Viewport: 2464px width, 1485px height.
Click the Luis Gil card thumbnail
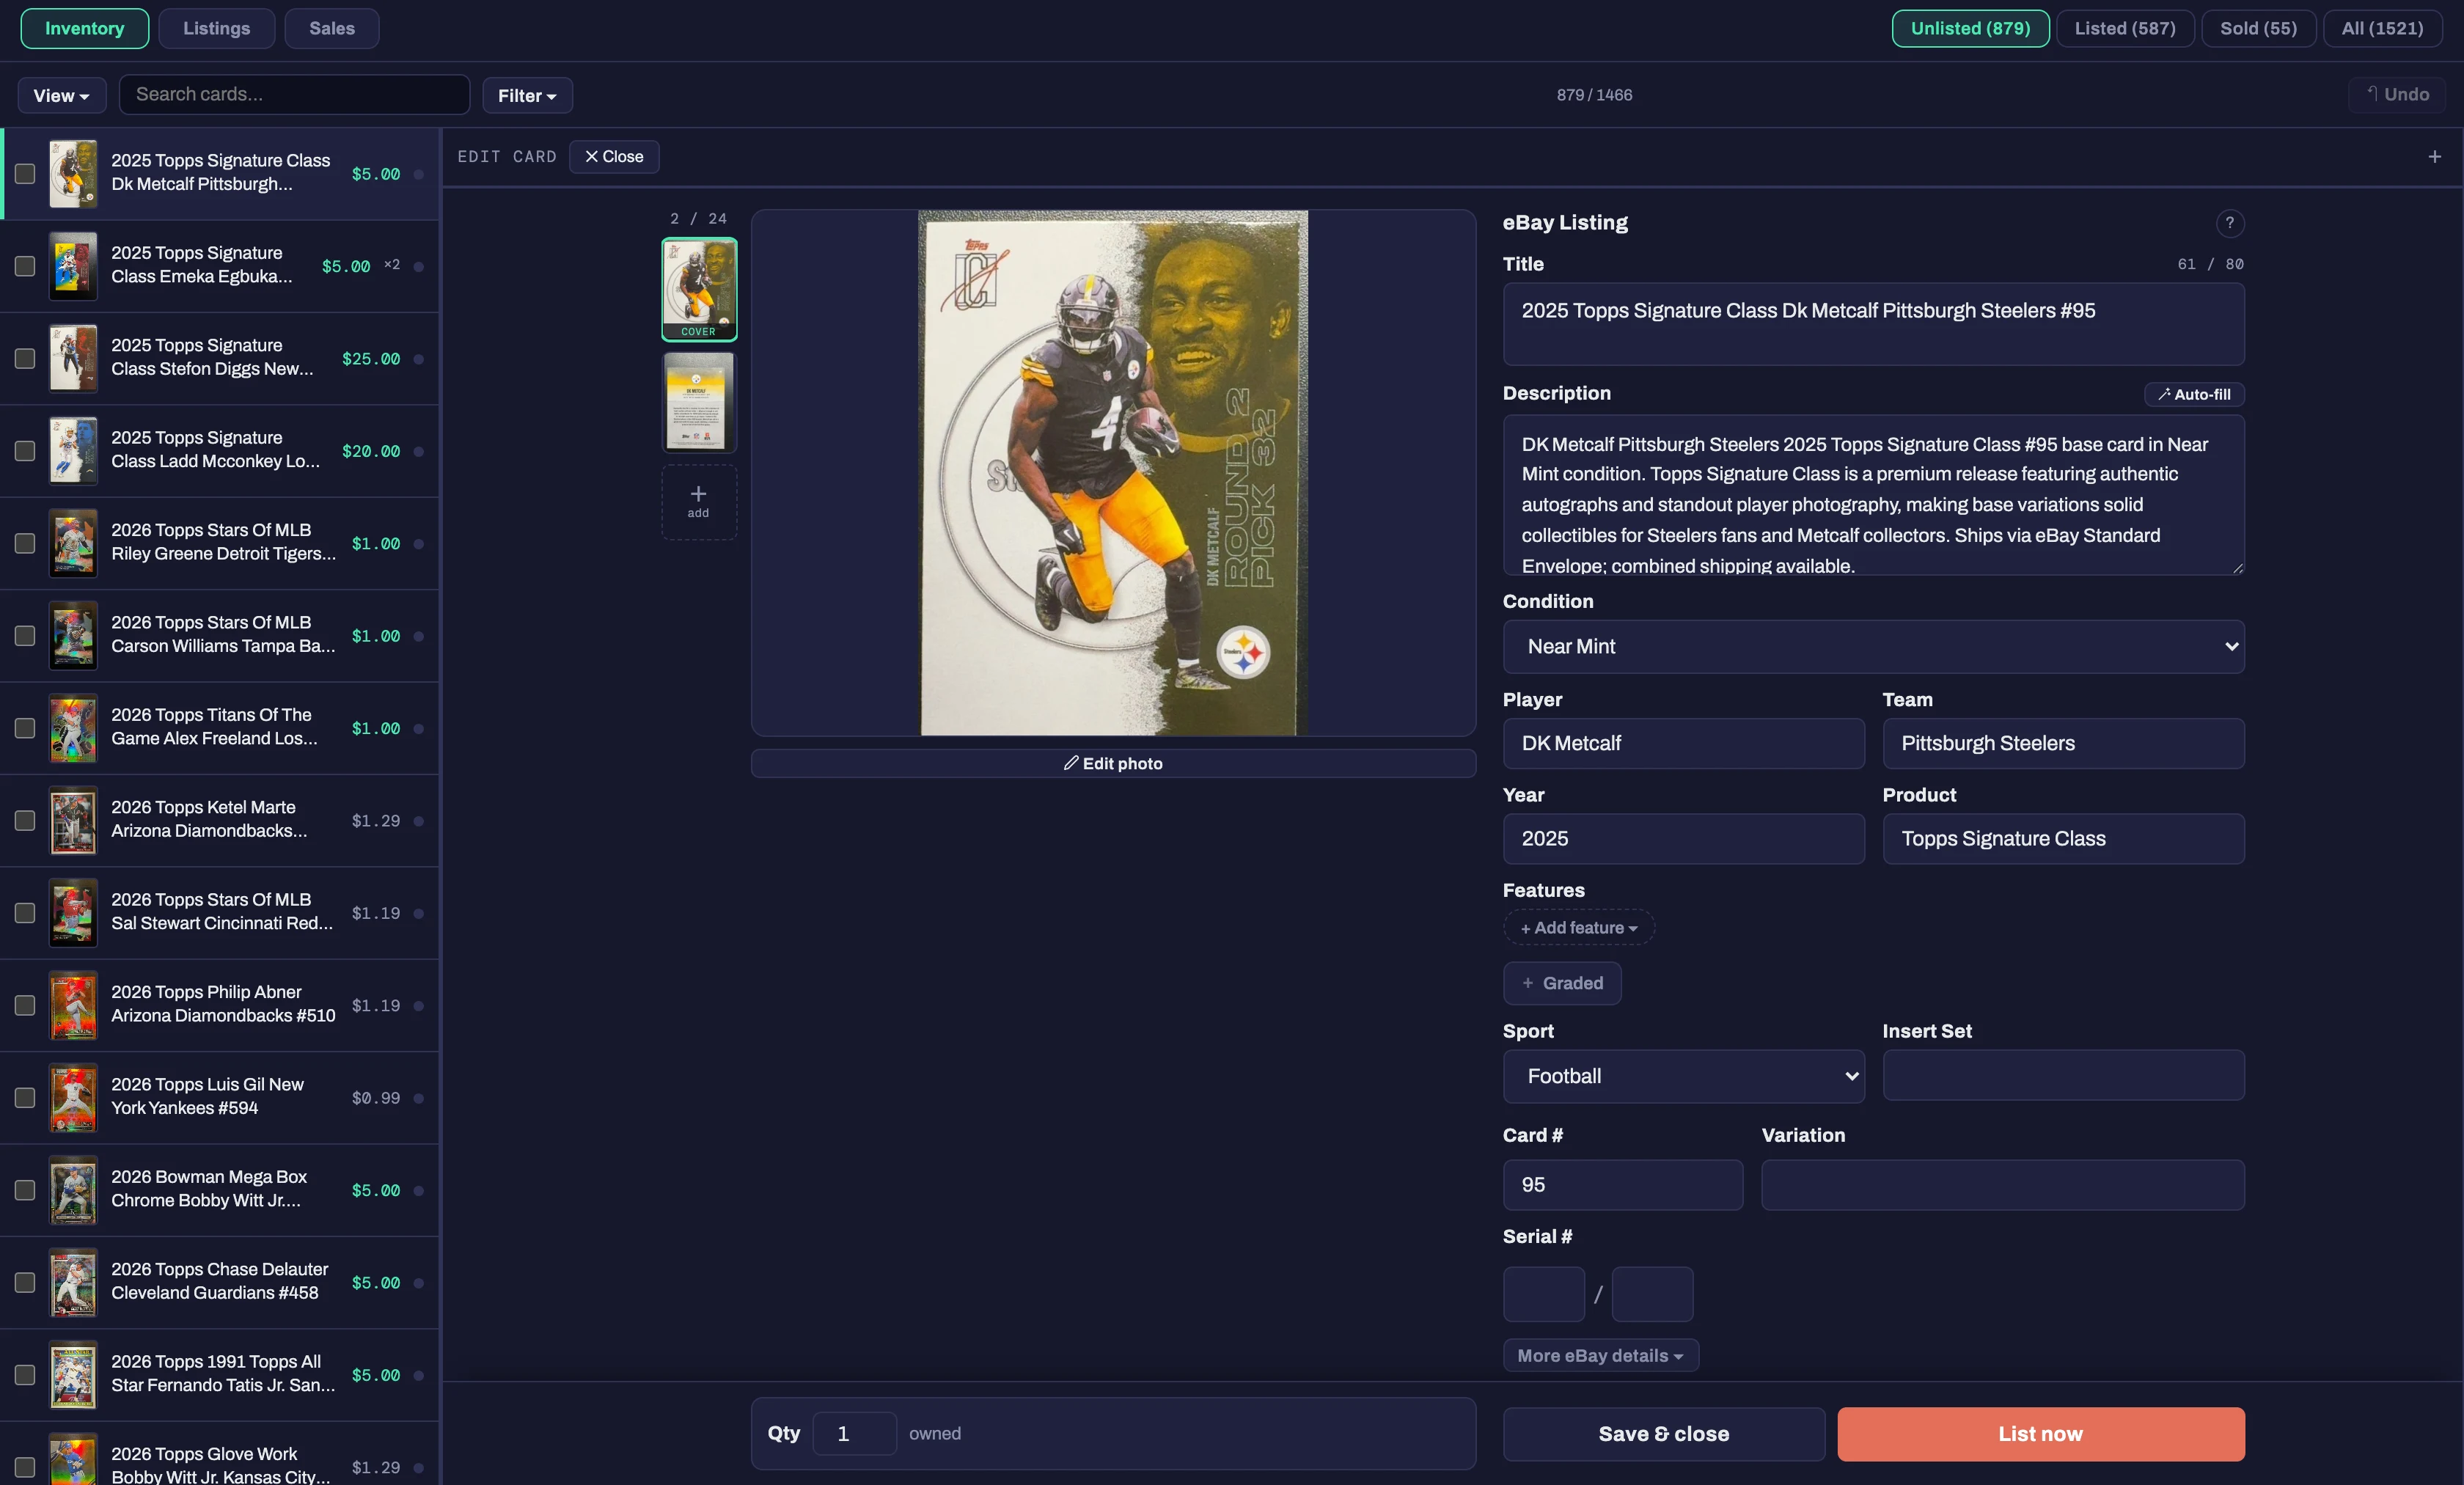tap(73, 1098)
